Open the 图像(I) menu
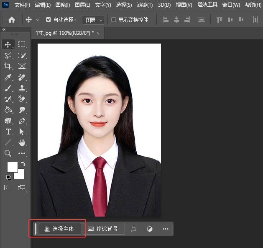This screenshot has height=248, width=263. (63, 5)
